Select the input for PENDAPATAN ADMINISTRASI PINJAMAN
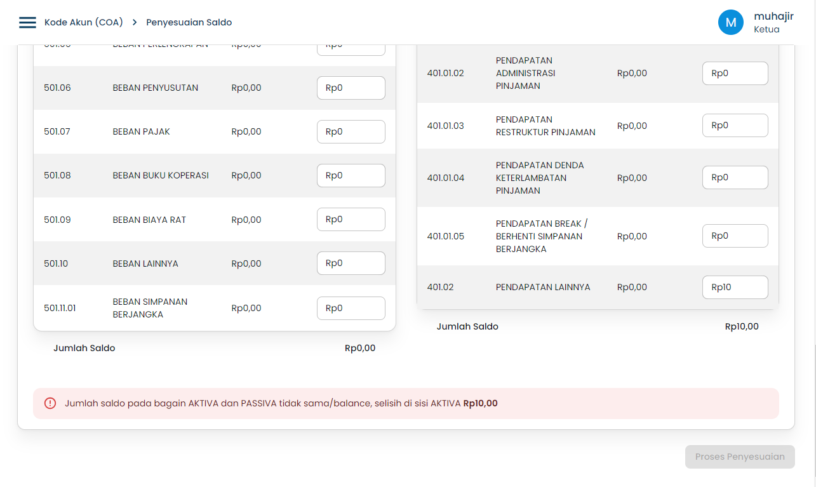Viewport: 816px width, 487px height. click(735, 73)
